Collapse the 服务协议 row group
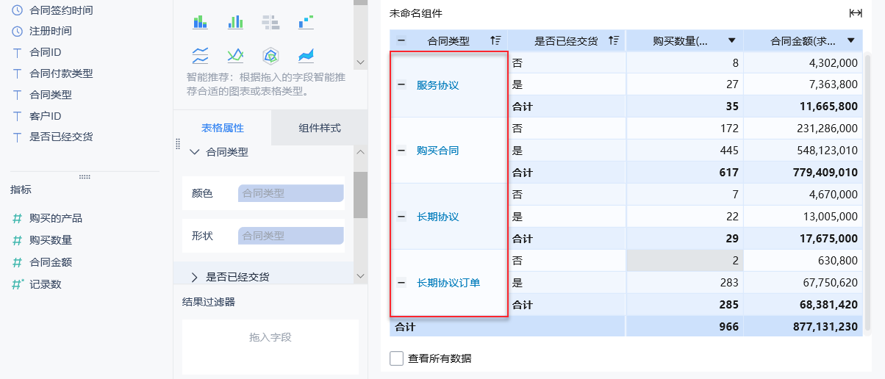 [x=401, y=84]
